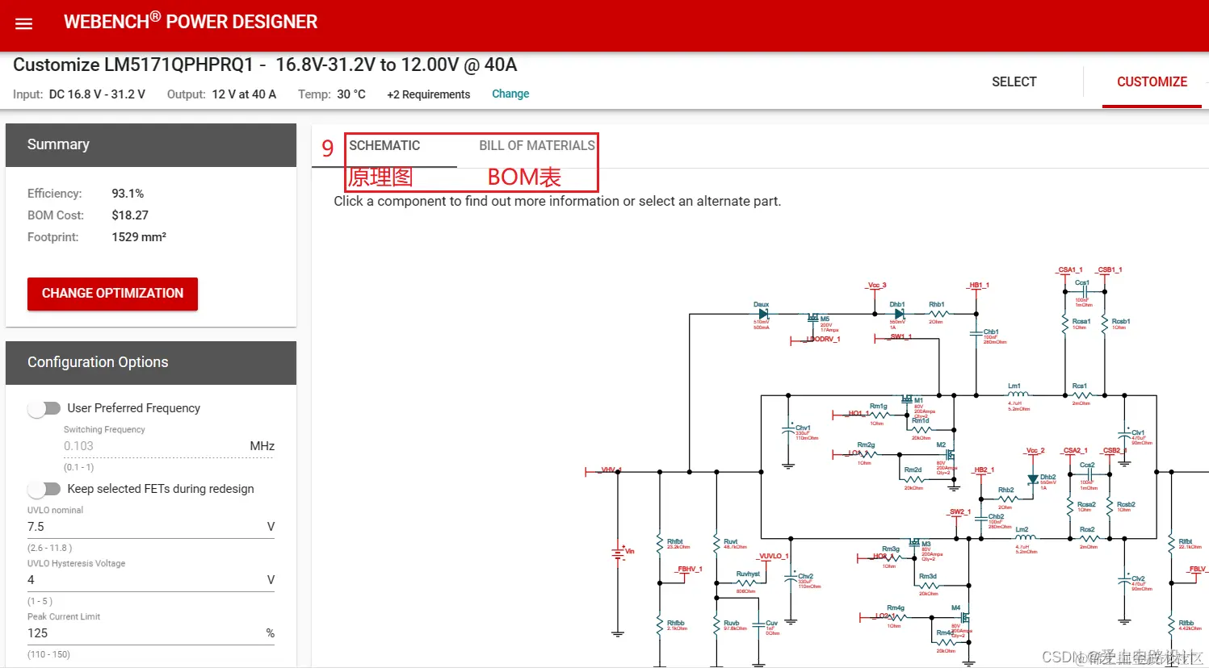
Task: Select the Cuv capacitor
Action: [x=758, y=625]
